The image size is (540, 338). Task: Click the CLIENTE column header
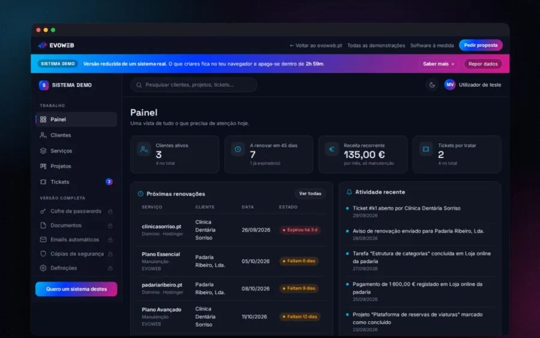point(205,207)
